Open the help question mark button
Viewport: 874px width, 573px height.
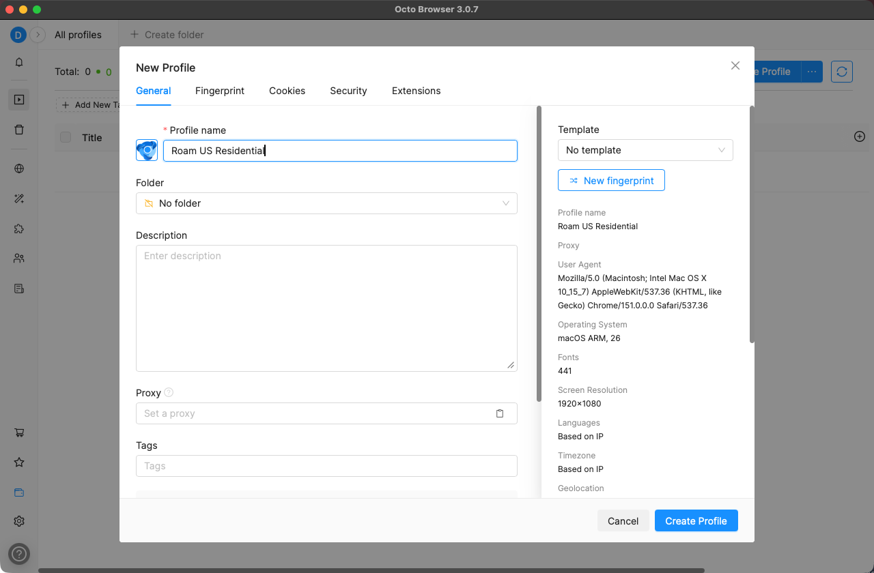19,554
